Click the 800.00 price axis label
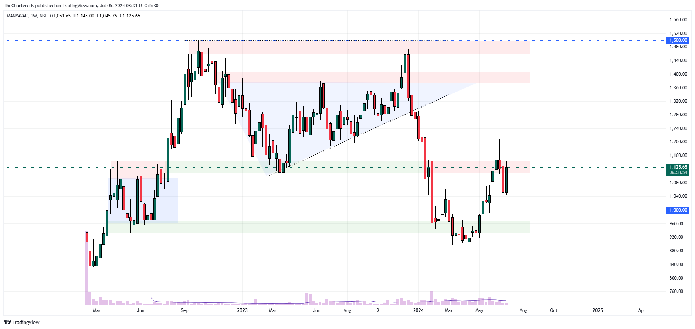Screen dimensions: 695x329 pyautogui.click(x=676, y=278)
